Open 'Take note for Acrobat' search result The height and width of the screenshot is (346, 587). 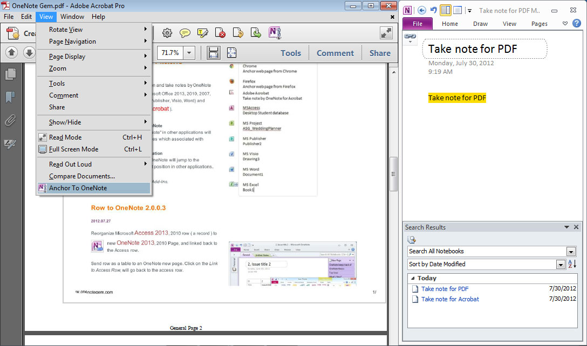[x=450, y=299]
